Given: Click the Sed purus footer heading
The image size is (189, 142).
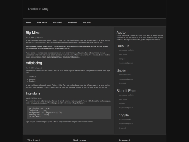Looking at the screenshot, I should pos(79,140).
